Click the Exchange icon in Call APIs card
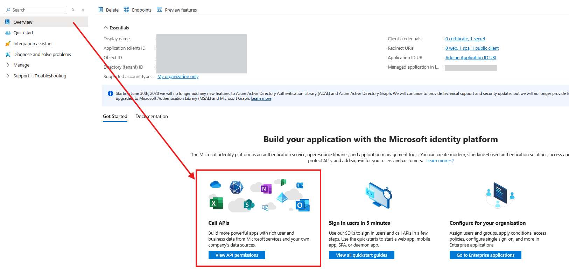Image resolution: width=569 pixels, height=270 pixels. pos(300,185)
